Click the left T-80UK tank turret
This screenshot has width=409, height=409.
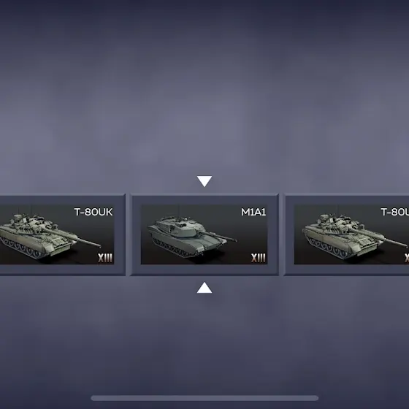click(30, 222)
